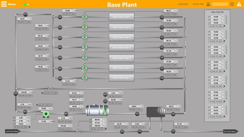The height and width of the screenshot is (137, 244).
Task: Select the FIT sensor on Solar Field Loop 7
Action: (60, 79)
